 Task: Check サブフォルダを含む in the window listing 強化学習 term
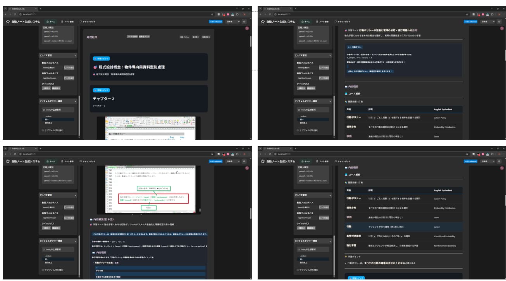tap(298, 270)
